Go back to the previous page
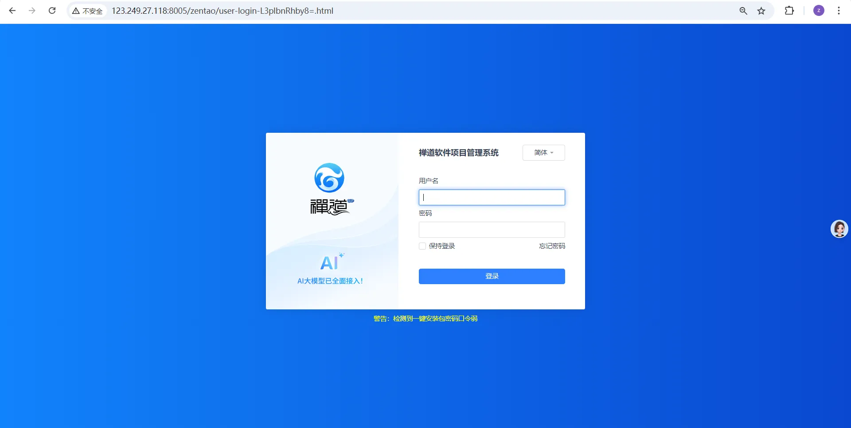Screen dimensions: 851x428 [x=12, y=11]
